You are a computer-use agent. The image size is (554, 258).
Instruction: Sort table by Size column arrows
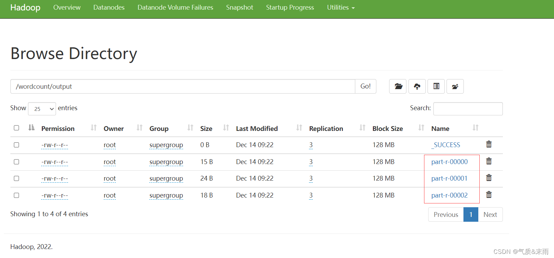(x=226, y=128)
